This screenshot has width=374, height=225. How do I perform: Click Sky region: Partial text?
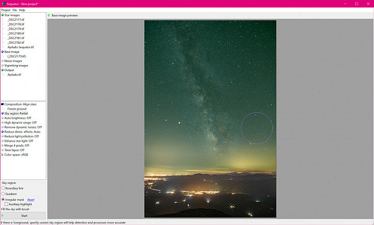coord(16,113)
